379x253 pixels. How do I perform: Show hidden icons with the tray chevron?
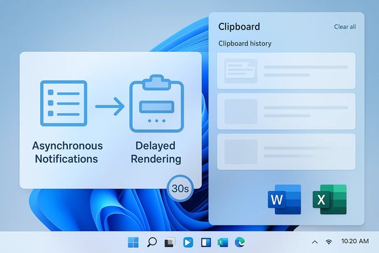click(x=315, y=242)
